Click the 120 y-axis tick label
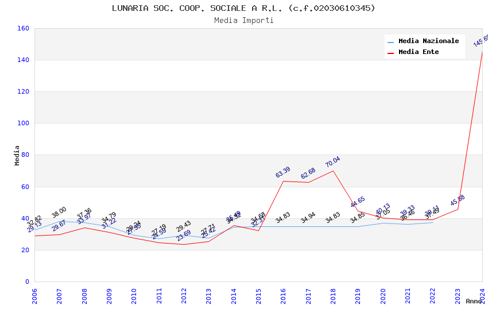488x316 pixels. [23, 91]
